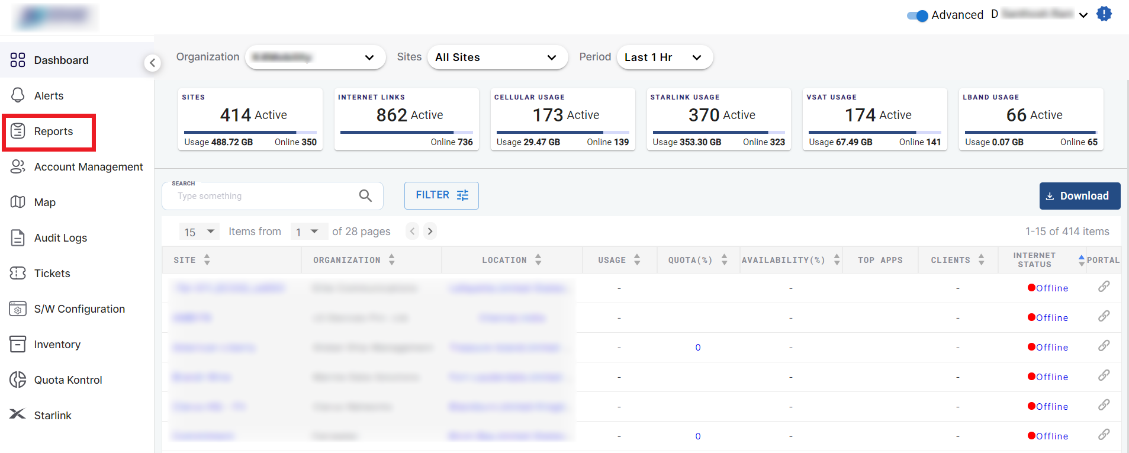Screen dimensions: 1129x453
Task: Click the blue notification badge icon
Action: (1104, 14)
